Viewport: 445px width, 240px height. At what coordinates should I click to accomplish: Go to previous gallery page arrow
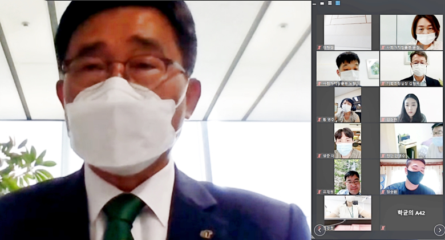tap(319, 230)
